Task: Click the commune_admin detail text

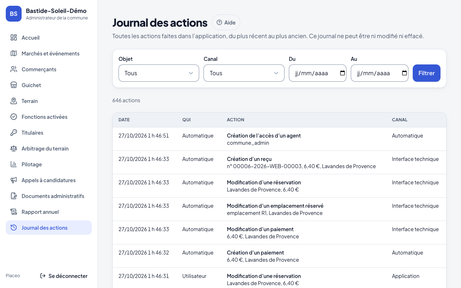Action: (x=248, y=143)
